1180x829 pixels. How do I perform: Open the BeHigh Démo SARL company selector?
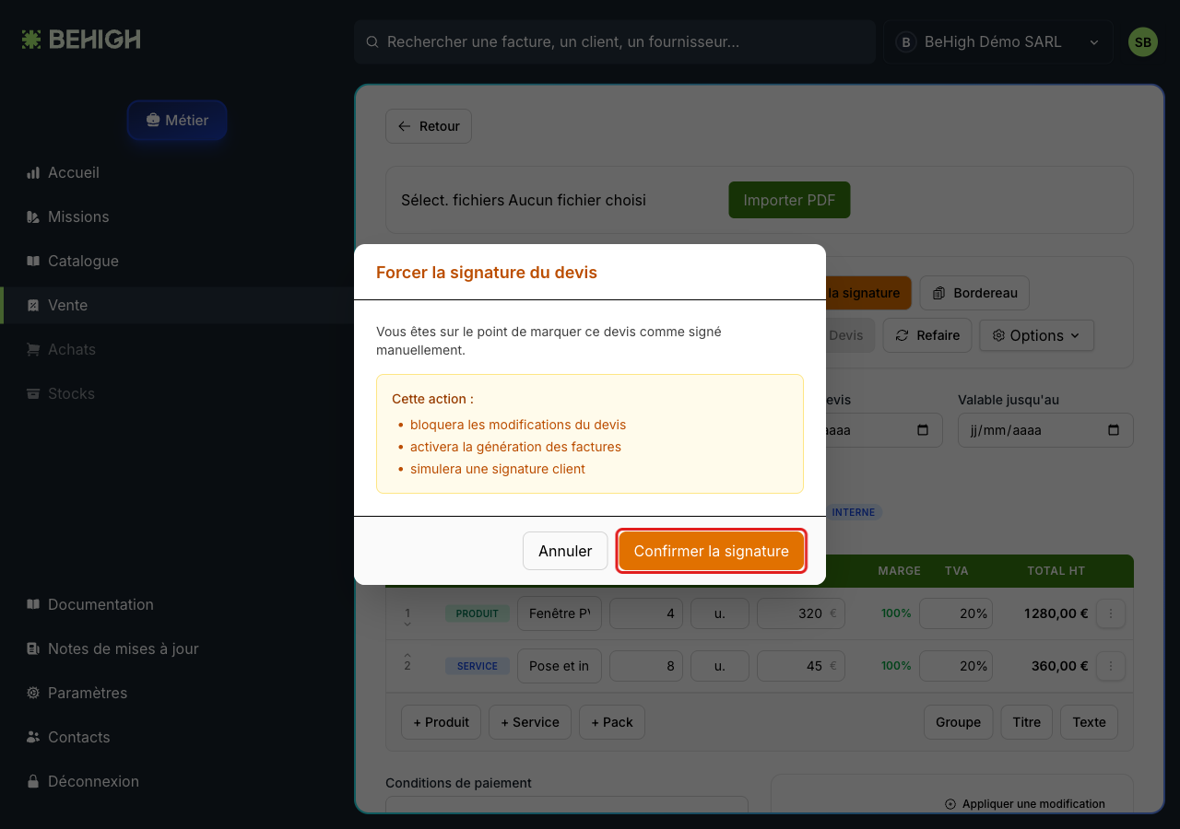pyautogui.click(x=997, y=42)
